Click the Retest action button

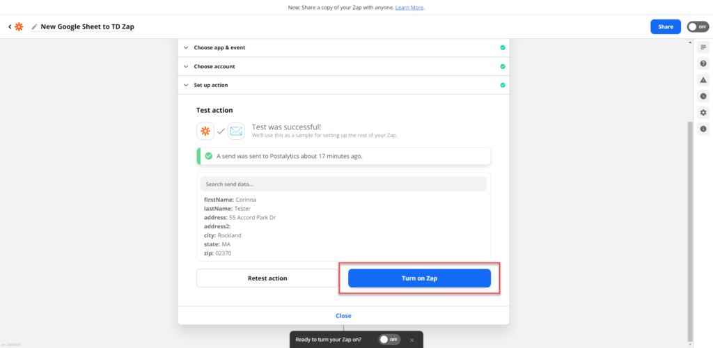pos(267,278)
